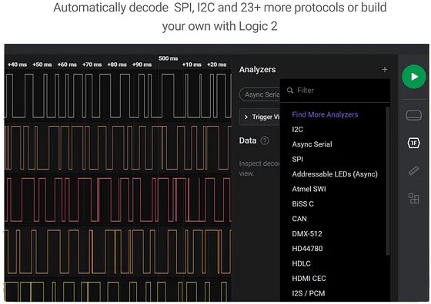Choose I2S / PCM analyzer
431x304 pixels.
(309, 293)
